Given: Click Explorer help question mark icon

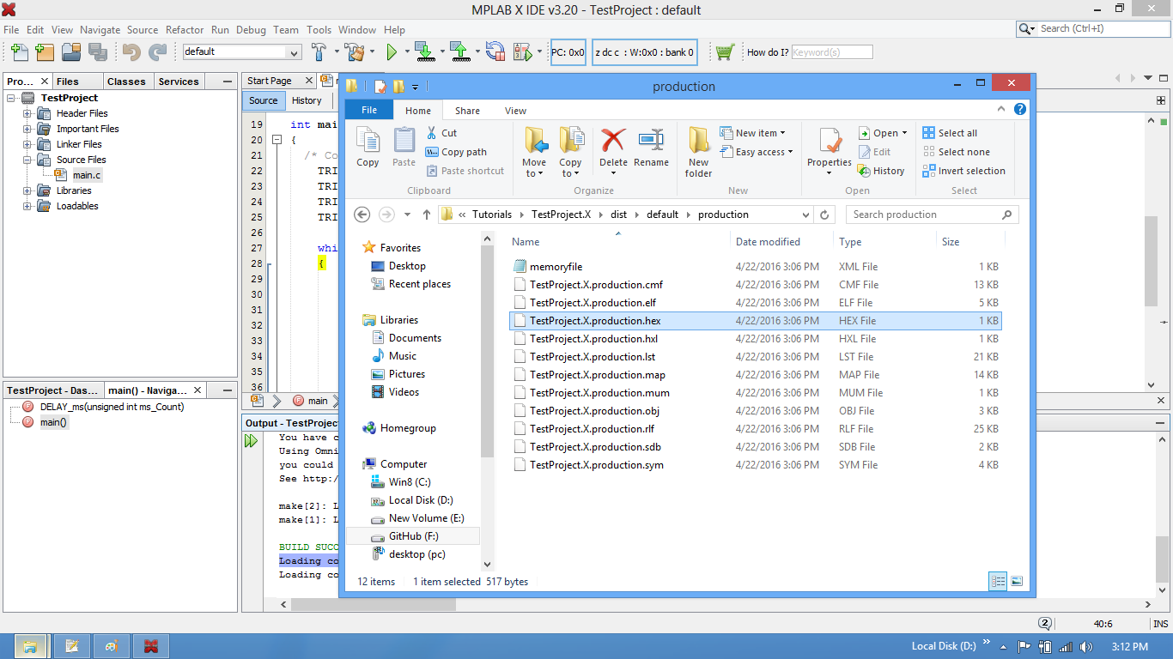Looking at the screenshot, I should 1020,110.
